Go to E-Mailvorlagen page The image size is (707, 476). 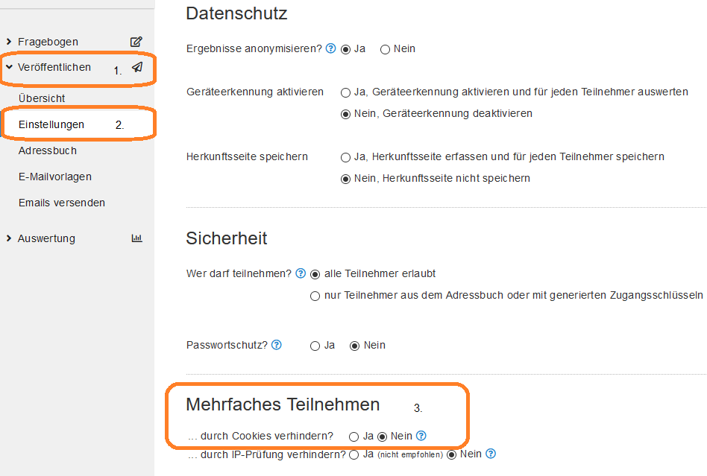[x=55, y=177]
